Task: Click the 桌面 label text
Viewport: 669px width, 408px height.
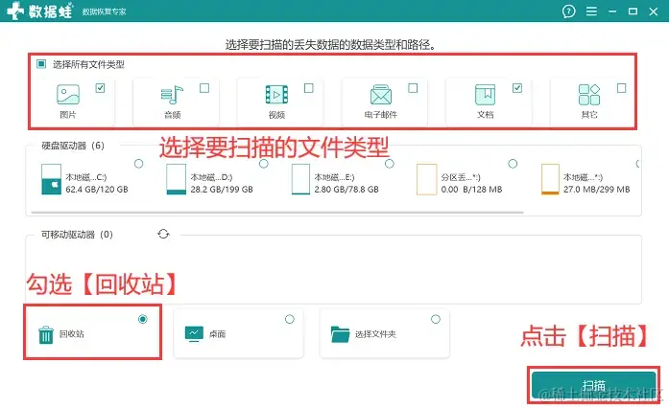Action: click(217, 334)
